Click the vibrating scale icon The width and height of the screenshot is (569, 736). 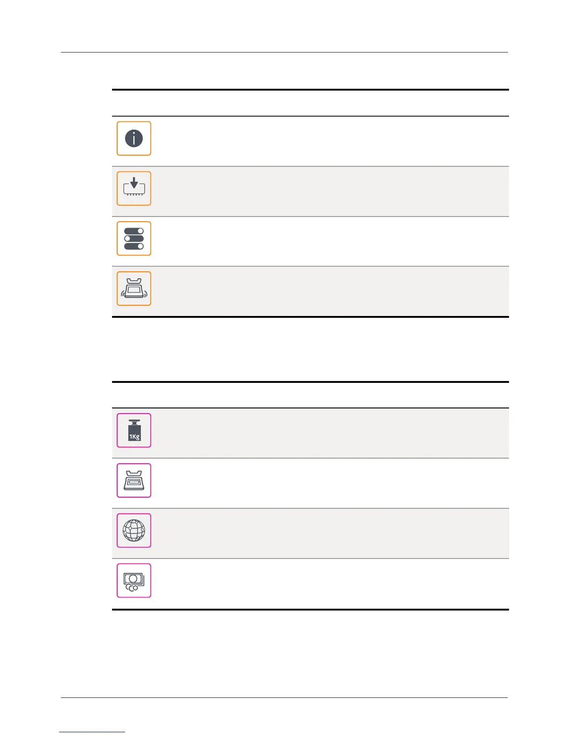(x=134, y=289)
